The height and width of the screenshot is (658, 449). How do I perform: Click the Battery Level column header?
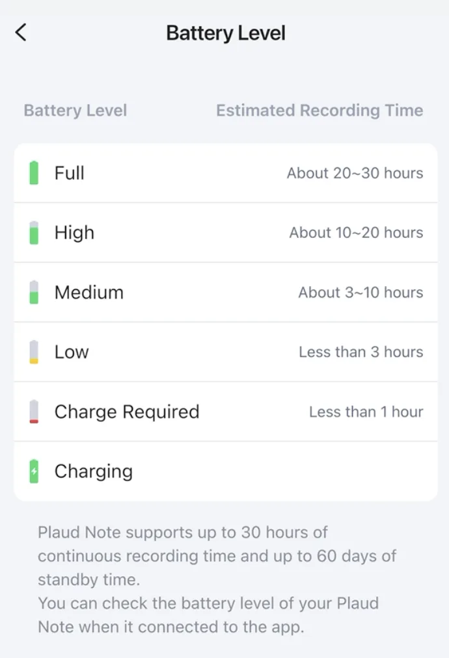pos(75,111)
